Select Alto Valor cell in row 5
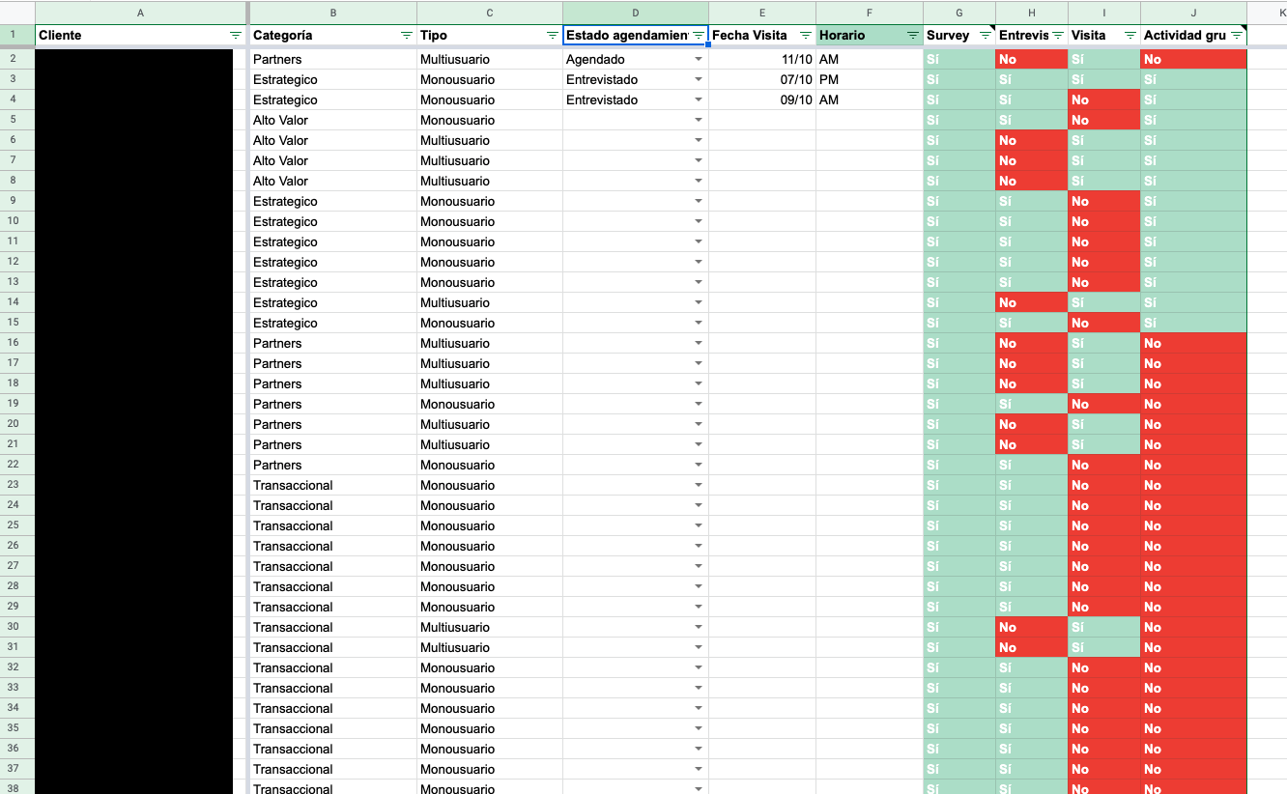The height and width of the screenshot is (794, 1287). tap(333, 120)
